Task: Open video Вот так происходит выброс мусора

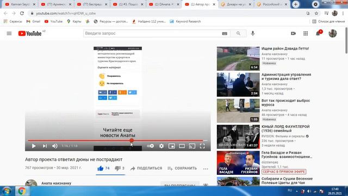Action: 285,103
